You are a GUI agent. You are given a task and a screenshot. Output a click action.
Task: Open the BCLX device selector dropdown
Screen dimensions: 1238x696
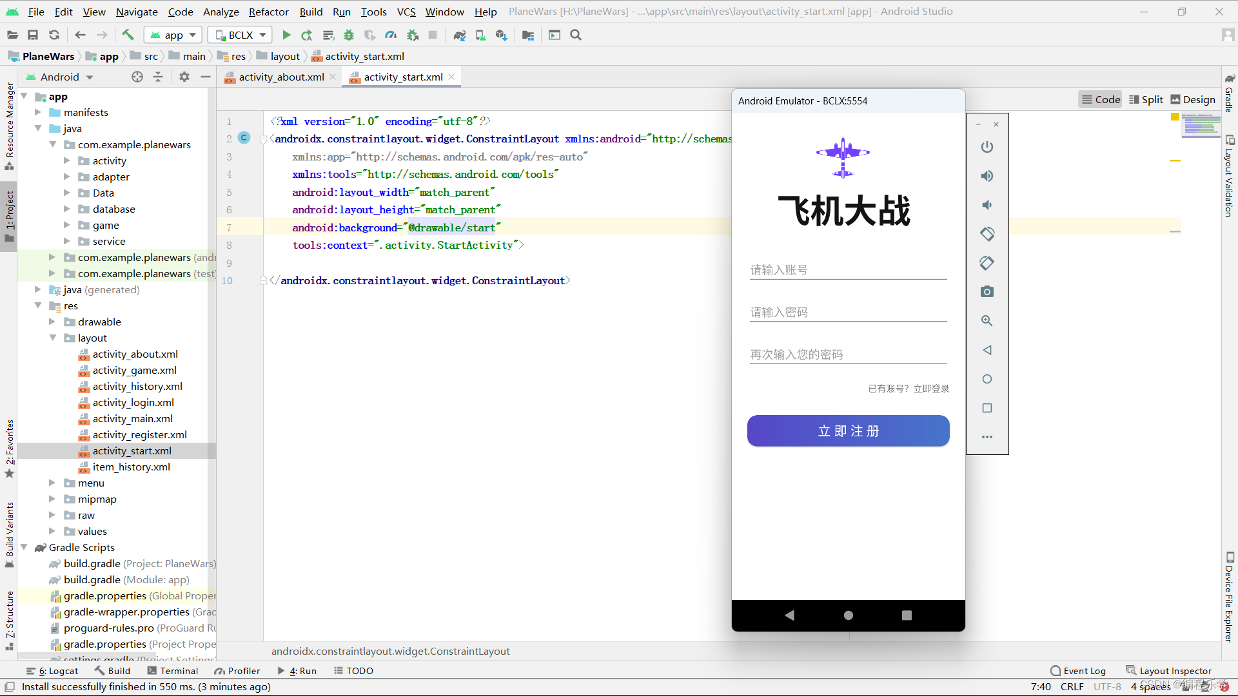click(x=239, y=35)
